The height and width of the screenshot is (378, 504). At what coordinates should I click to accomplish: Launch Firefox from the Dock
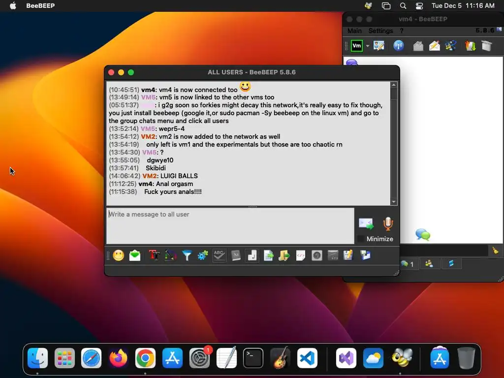118,358
